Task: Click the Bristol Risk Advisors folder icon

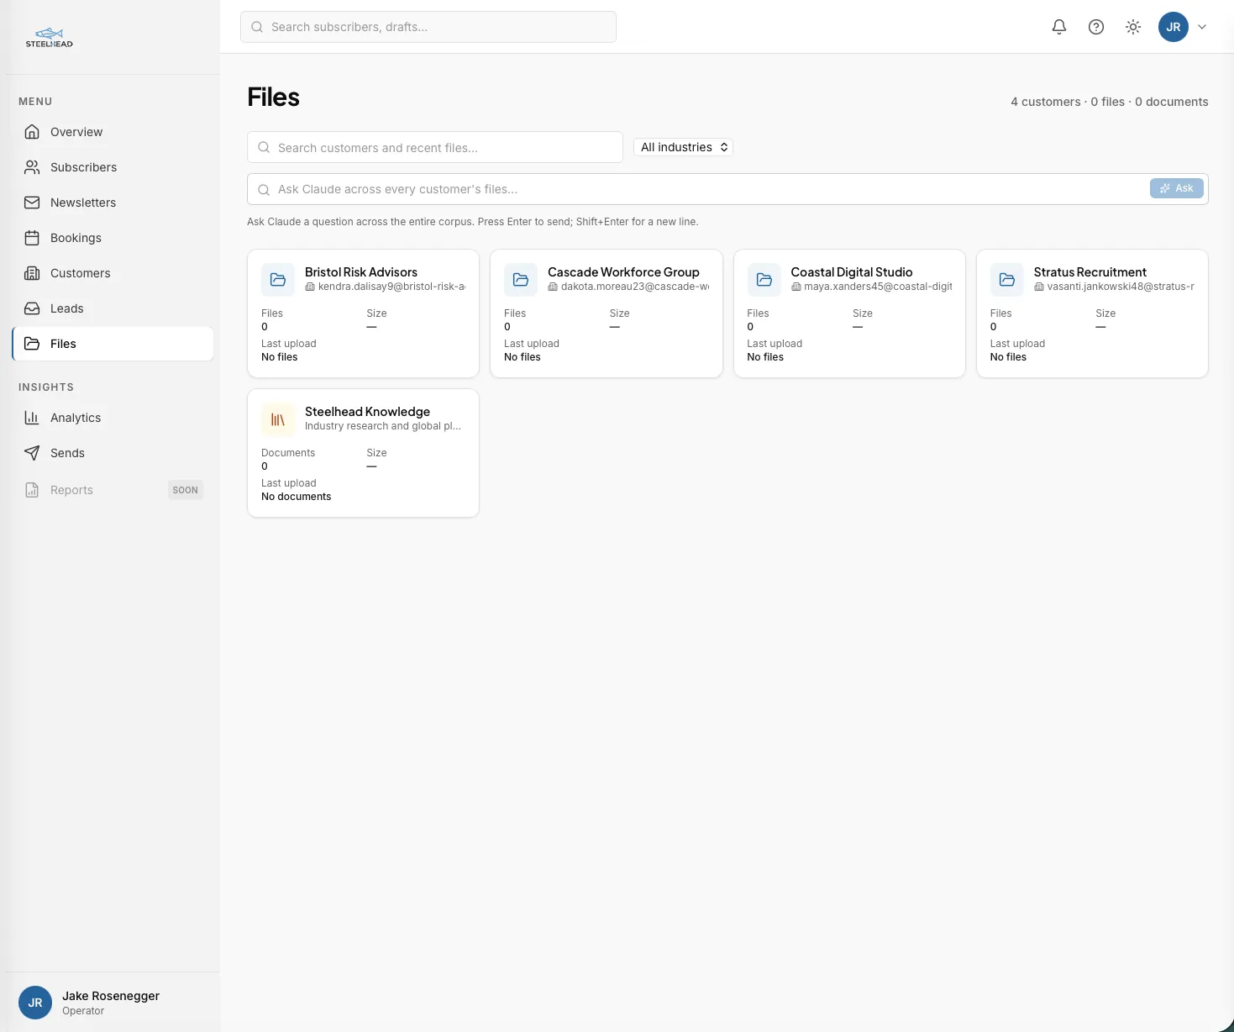Action: (x=278, y=280)
